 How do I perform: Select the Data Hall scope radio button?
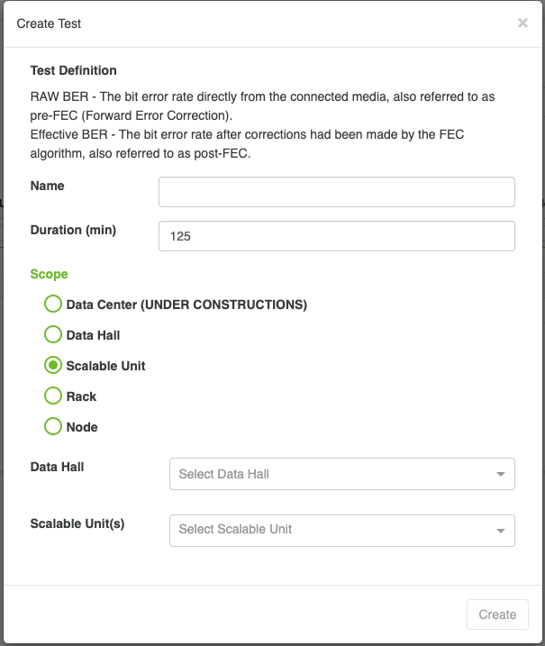point(53,334)
